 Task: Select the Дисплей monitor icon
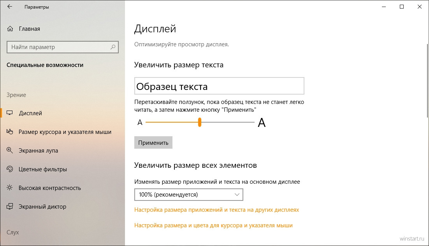pos(10,113)
